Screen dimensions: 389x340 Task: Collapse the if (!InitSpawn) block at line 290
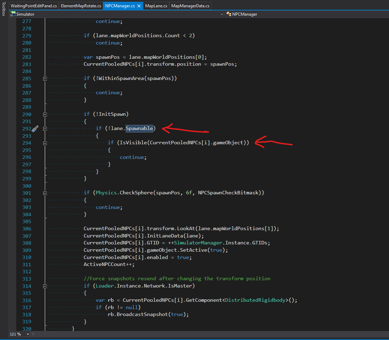click(x=45, y=114)
